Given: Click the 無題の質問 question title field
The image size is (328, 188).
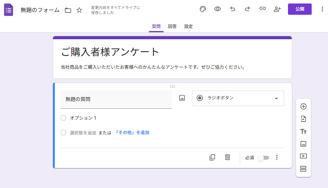Looking at the screenshot, I should pos(116,99).
